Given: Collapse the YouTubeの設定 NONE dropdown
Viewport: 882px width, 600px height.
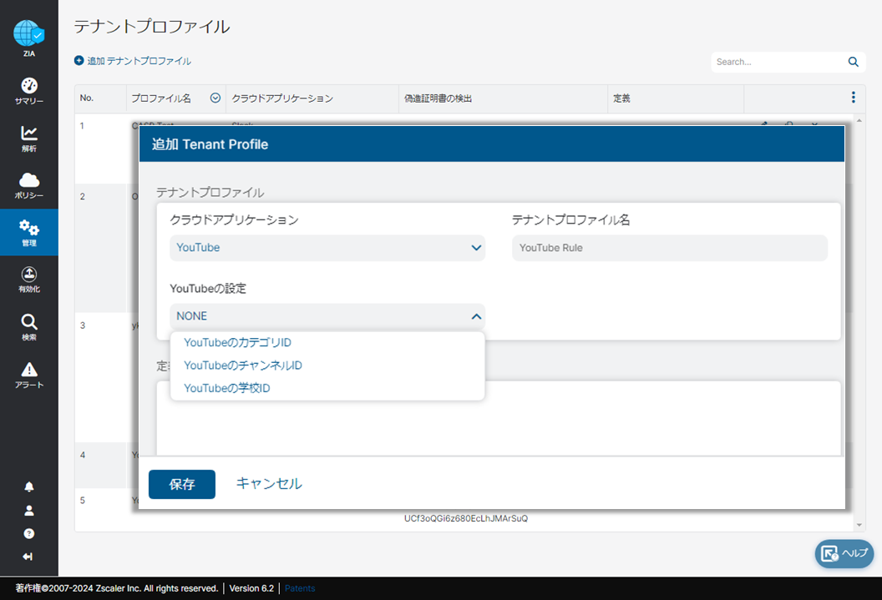Looking at the screenshot, I should 327,316.
